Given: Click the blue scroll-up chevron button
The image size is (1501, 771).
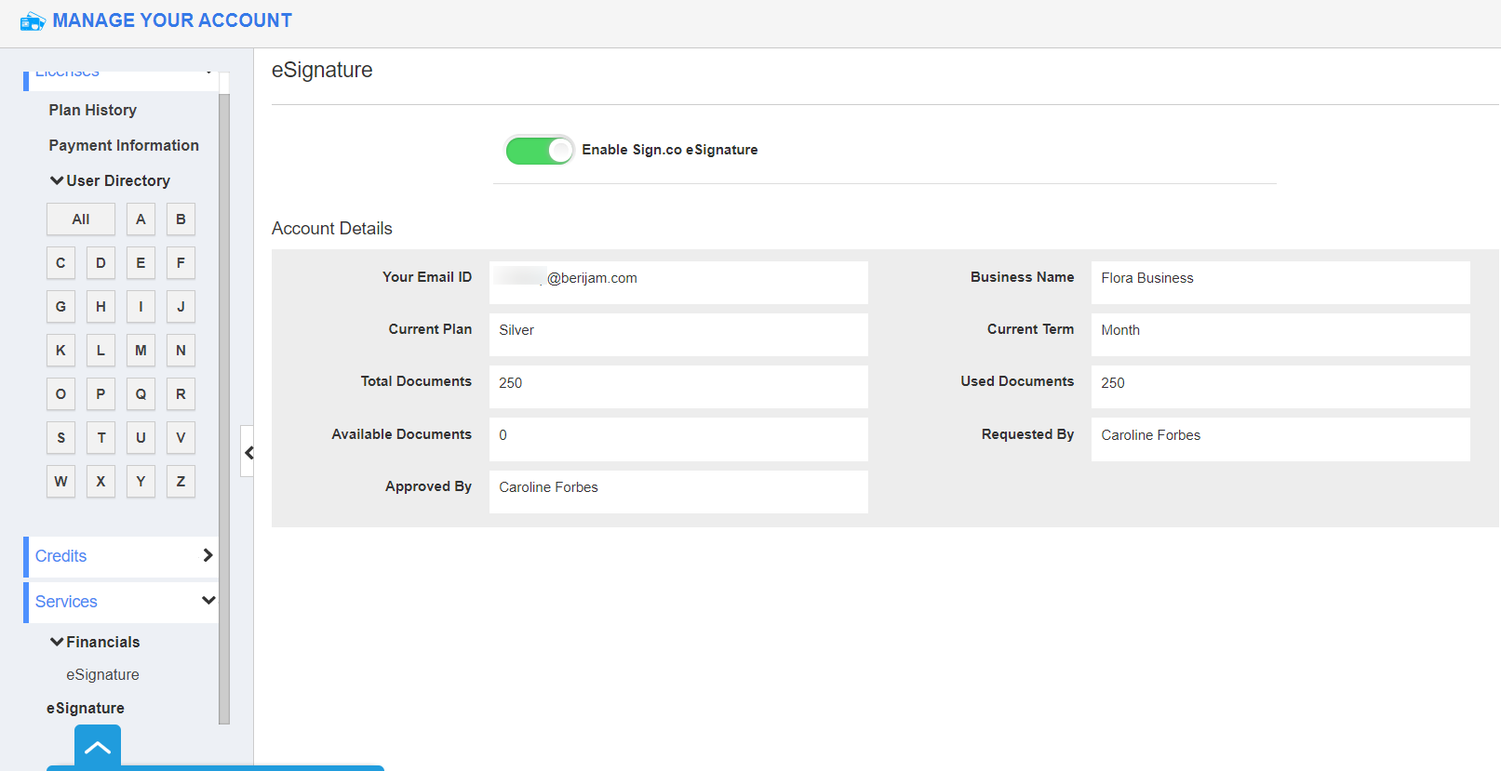Looking at the screenshot, I should pyautogui.click(x=98, y=747).
